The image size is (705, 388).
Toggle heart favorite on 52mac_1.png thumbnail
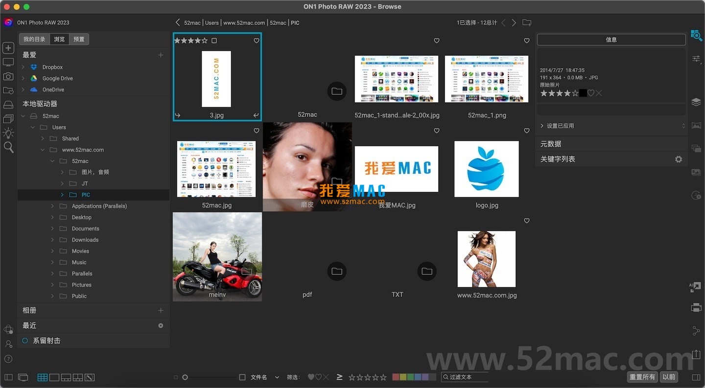(527, 41)
